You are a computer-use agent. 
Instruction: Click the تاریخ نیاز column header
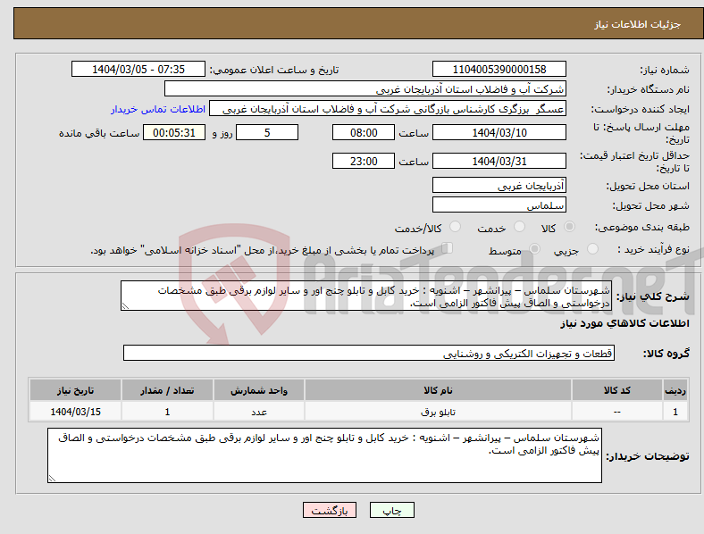point(75,390)
